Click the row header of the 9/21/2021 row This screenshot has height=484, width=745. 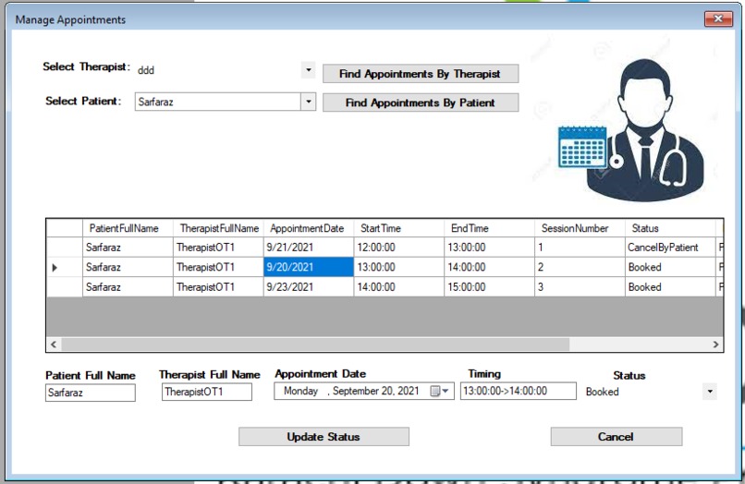pyautogui.click(x=65, y=248)
